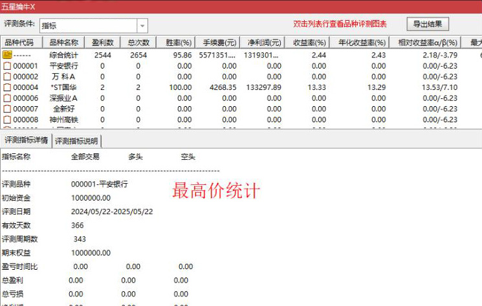The width and height of the screenshot is (482, 306).
Task: Click total count value 2654
Action: tap(138, 55)
